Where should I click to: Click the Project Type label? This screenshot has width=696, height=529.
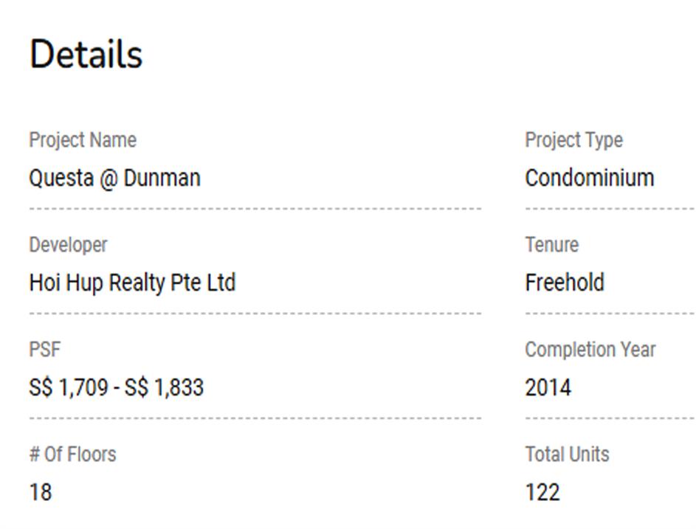[573, 140]
